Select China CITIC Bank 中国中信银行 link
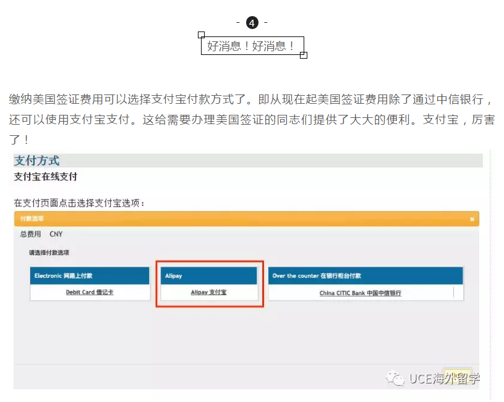504x402 pixels. click(360, 293)
